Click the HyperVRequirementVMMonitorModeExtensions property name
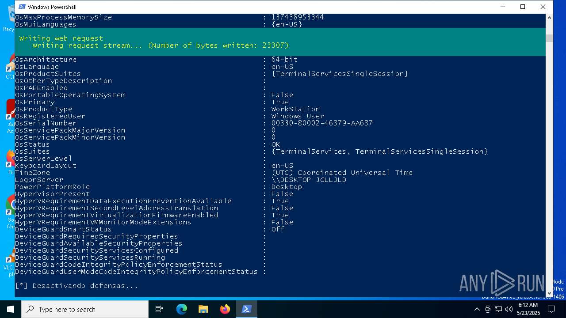566x318 pixels. pyautogui.click(x=103, y=222)
